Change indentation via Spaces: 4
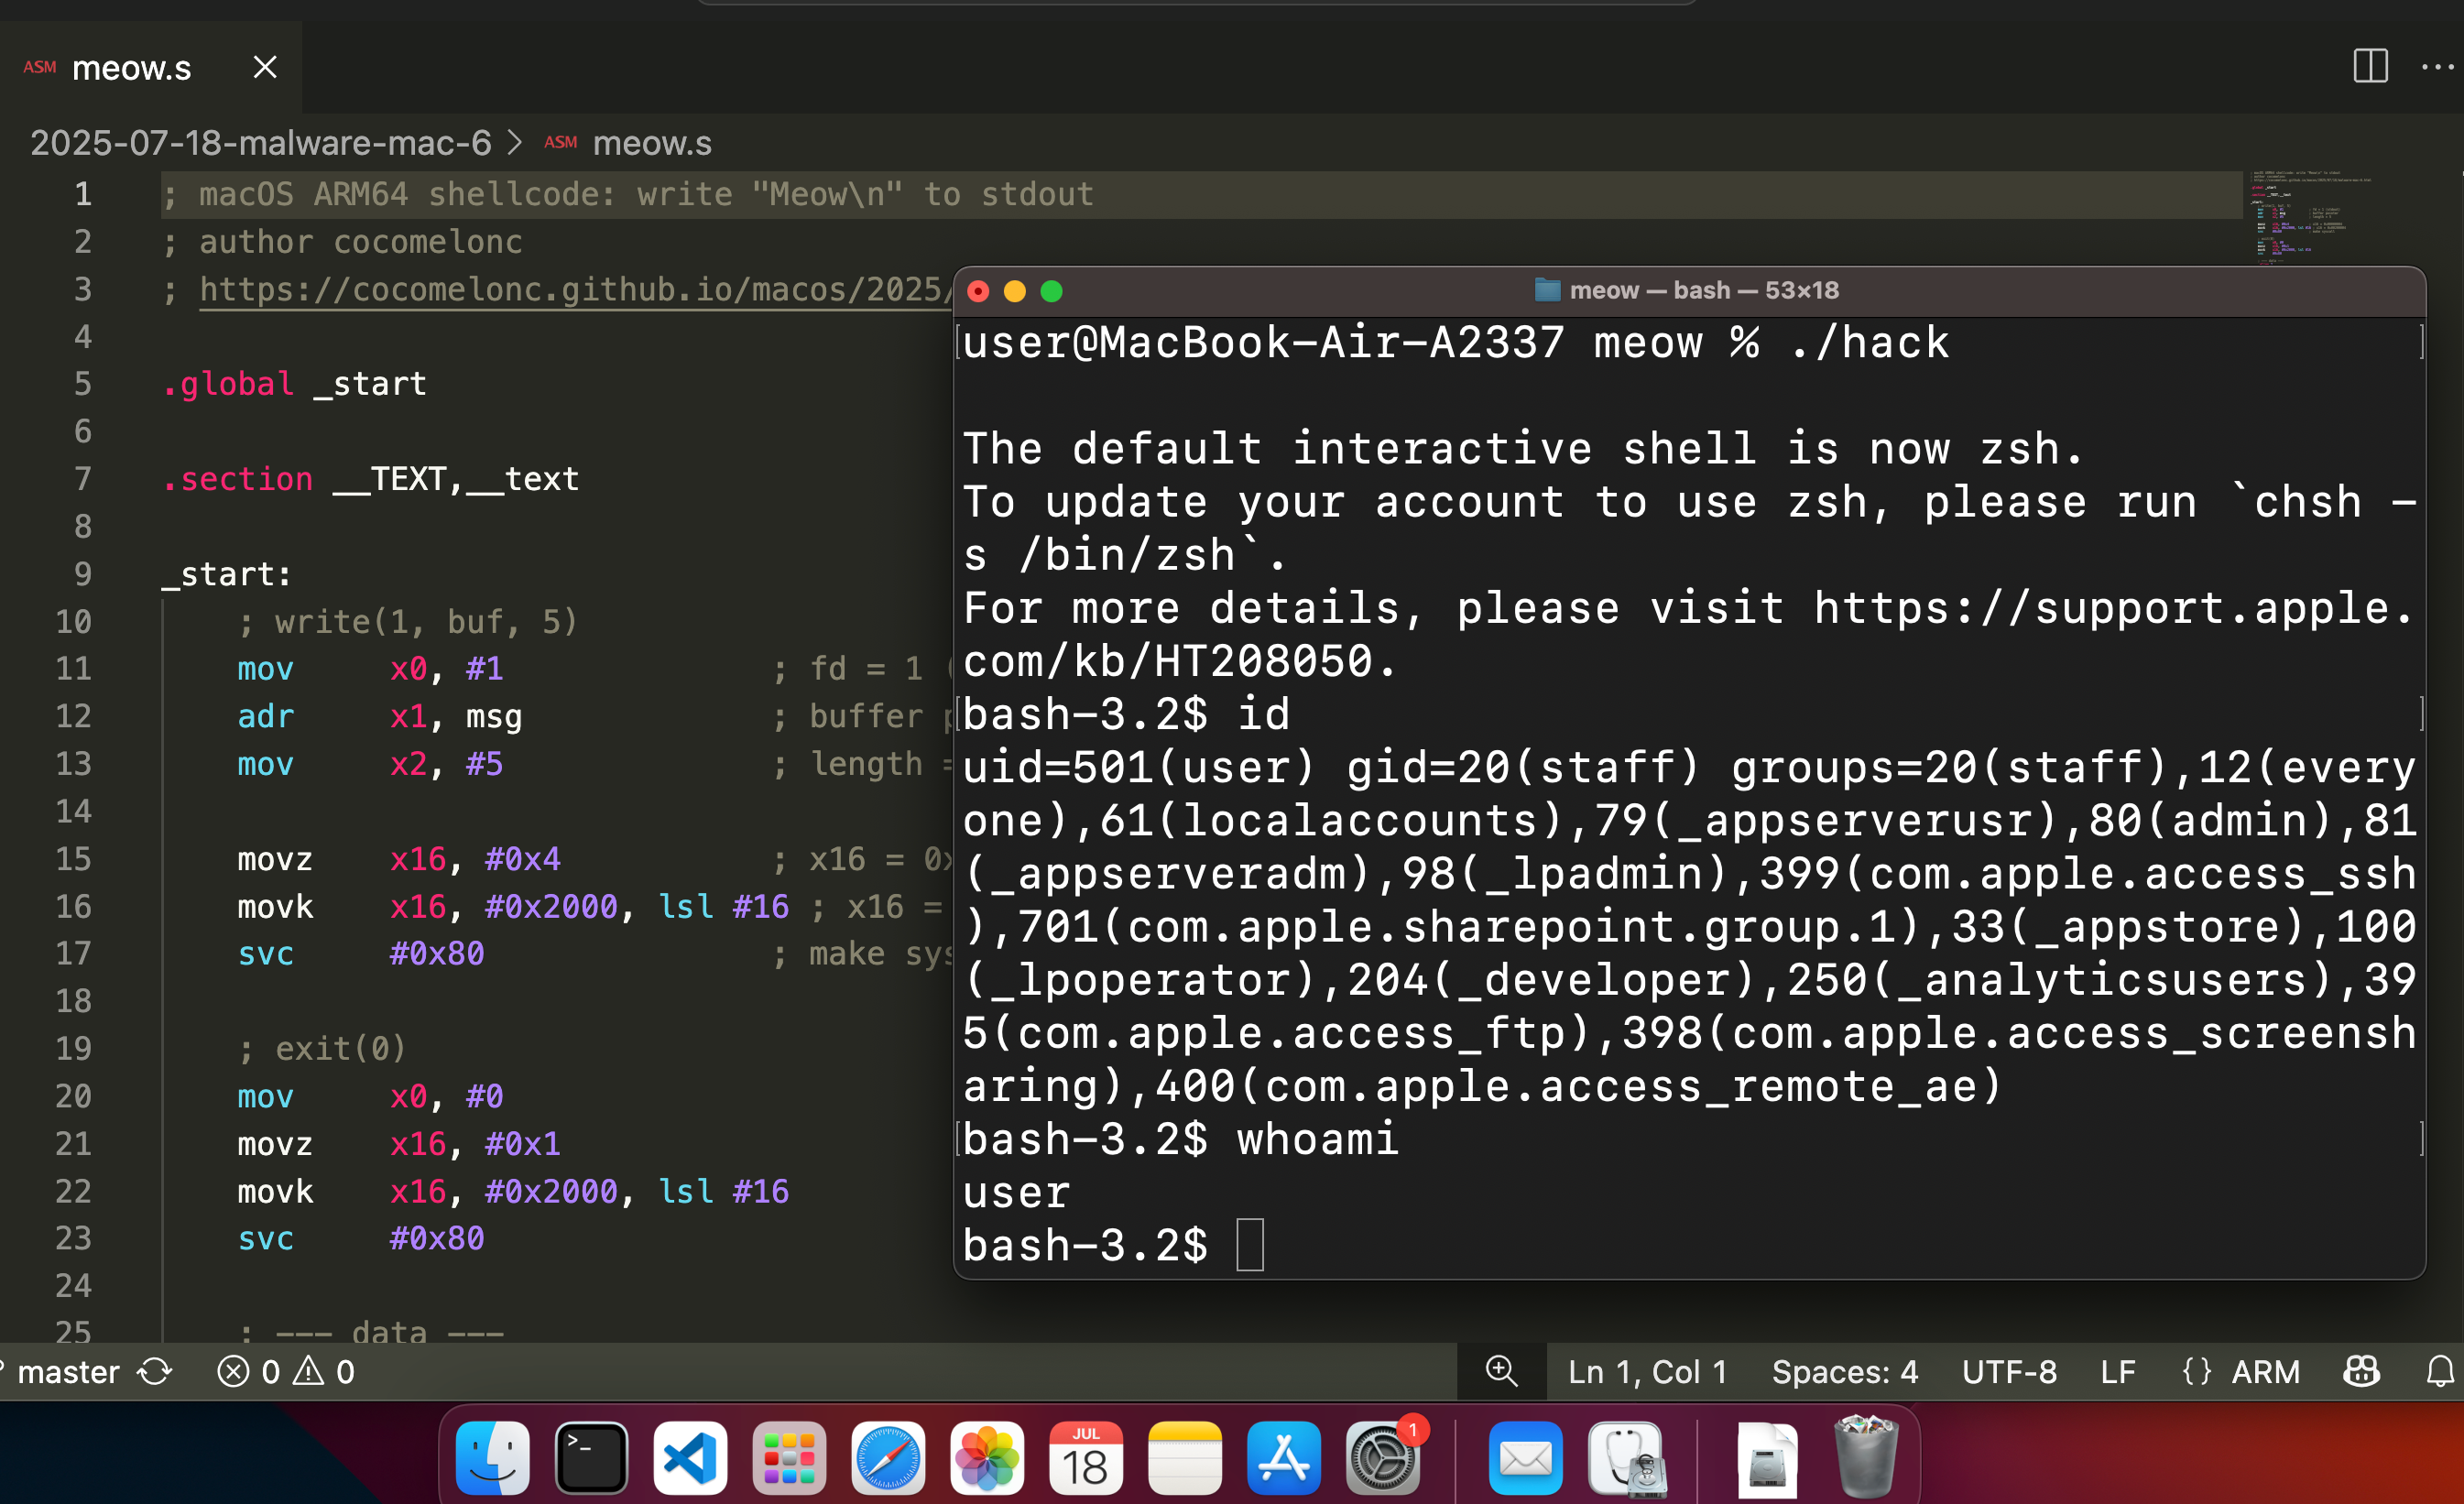This screenshot has width=2464, height=1504. [x=1845, y=1371]
